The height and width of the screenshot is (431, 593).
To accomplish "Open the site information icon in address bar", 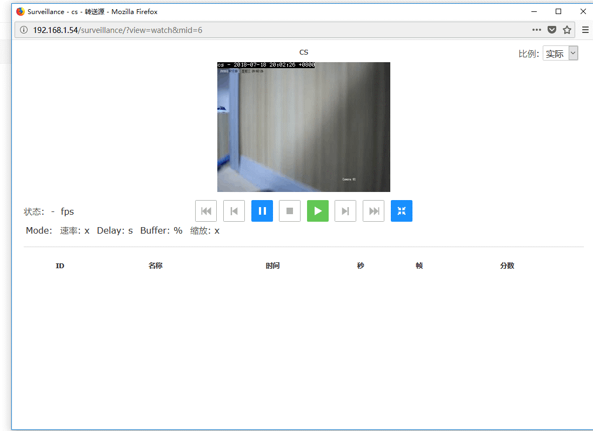I will tap(24, 30).
